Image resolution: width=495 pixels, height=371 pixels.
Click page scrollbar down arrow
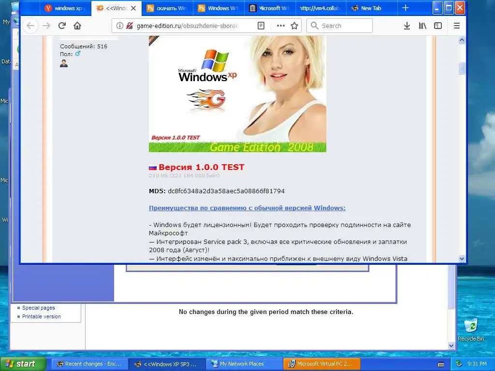coord(462,259)
